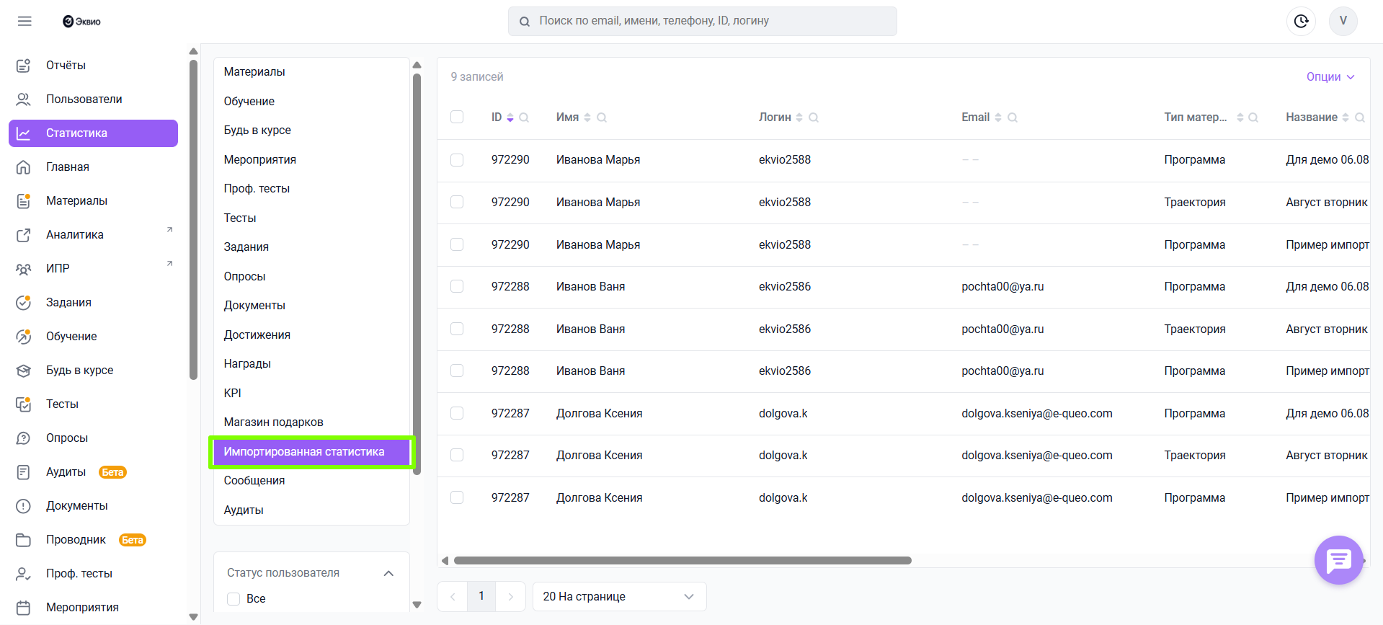
Task: Open the history clock icon
Action: coord(1301,21)
